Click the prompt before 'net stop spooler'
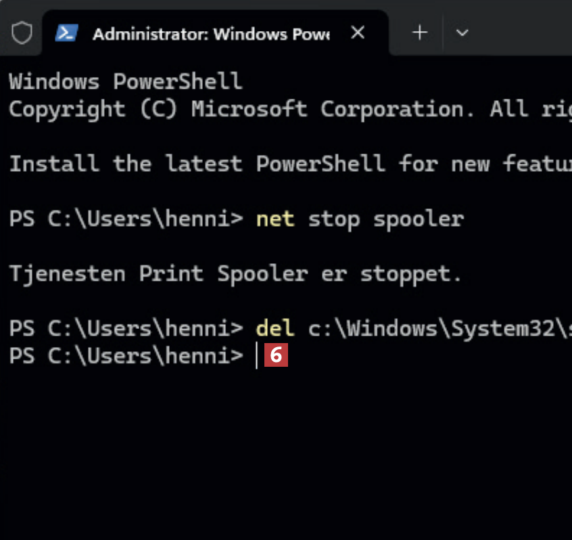The width and height of the screenshot is (572, 540). (126, 219)
